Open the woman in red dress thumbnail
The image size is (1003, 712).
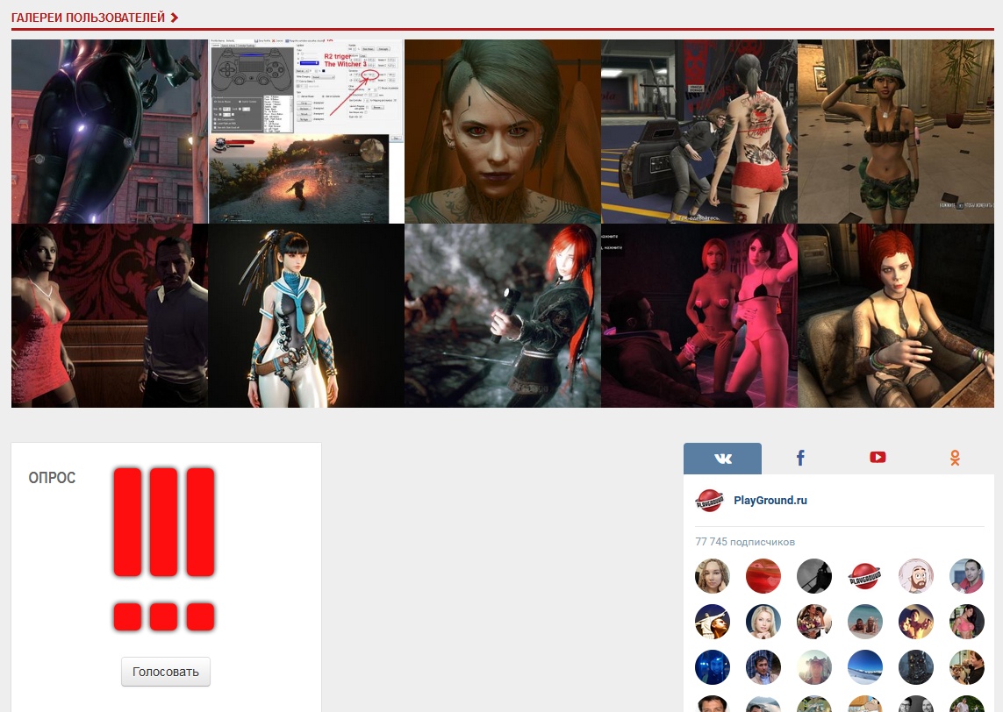tap(110, 316)
